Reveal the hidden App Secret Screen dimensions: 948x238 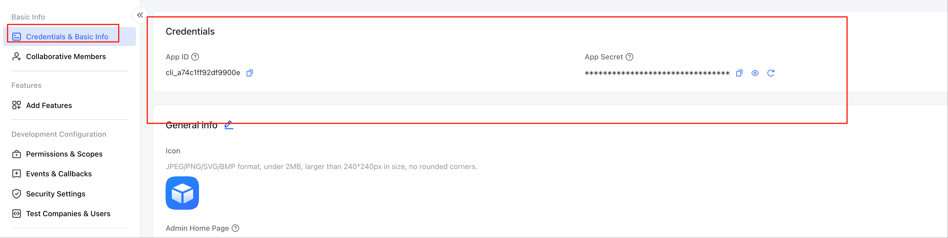click(755, 73)
